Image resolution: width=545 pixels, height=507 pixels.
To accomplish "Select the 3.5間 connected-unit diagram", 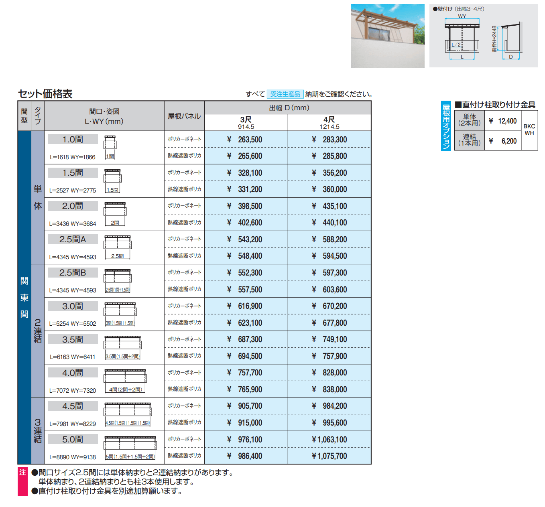I will 122,344.
